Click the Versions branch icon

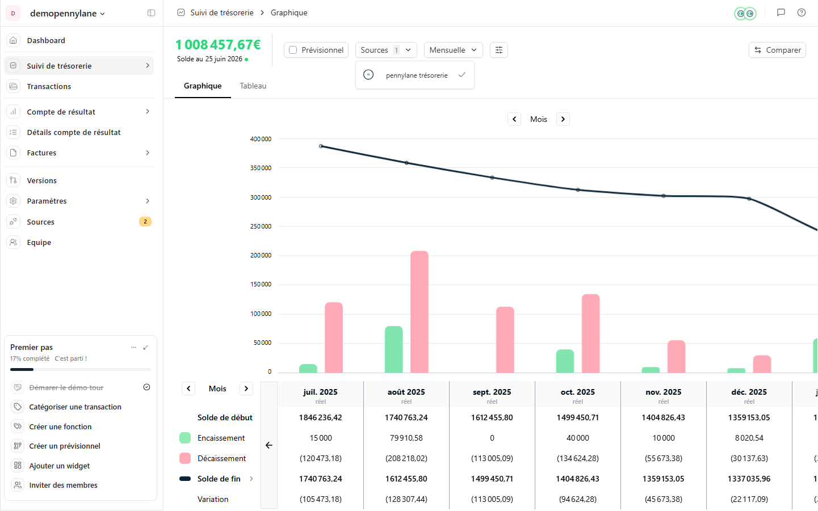14,180
